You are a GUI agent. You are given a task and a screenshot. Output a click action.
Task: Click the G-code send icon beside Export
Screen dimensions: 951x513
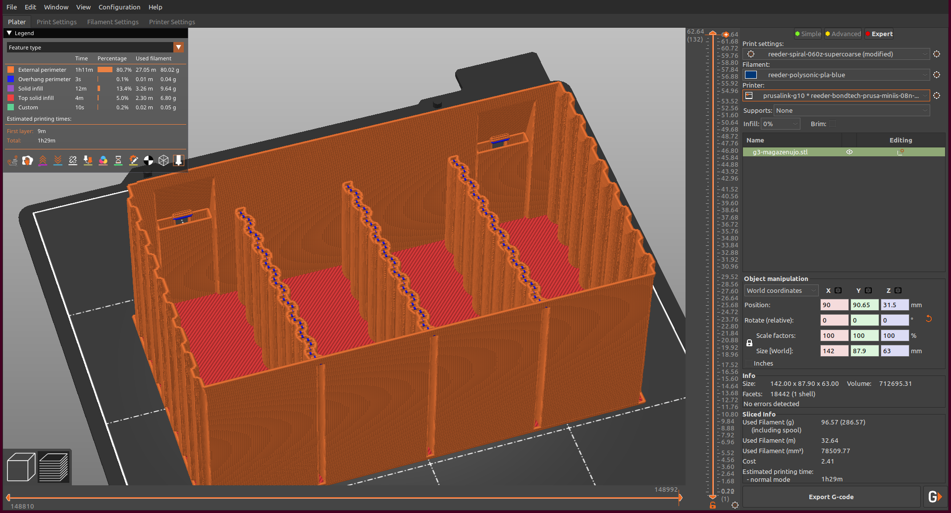click(x=935, y=497)
